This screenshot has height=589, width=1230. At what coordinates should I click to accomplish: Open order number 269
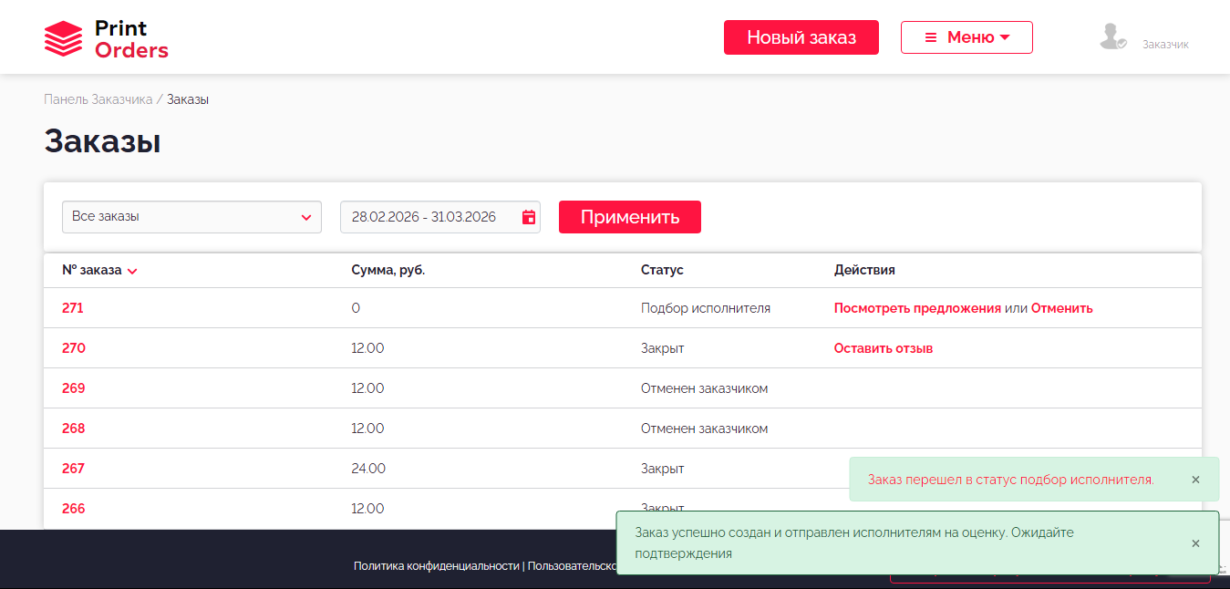click(x=73, y=388)
